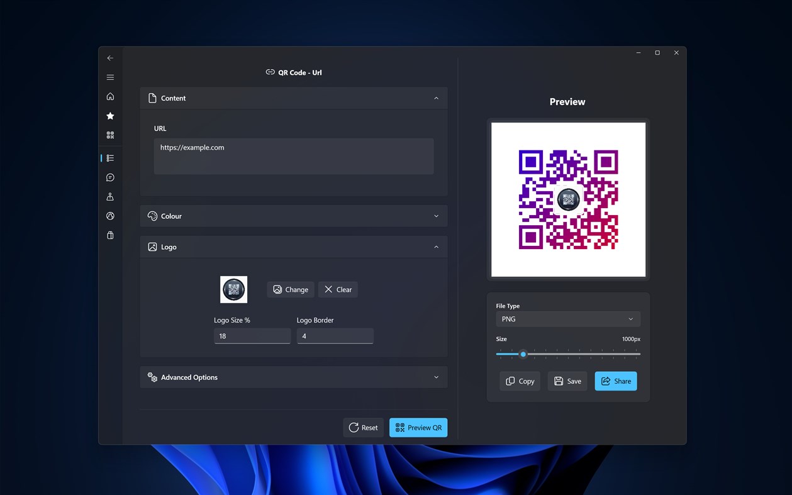Click Reset to restore defaults

pos(363,427)
